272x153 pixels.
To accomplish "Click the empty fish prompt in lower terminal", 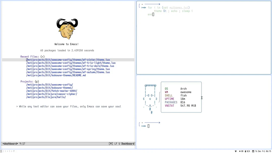I will (x=149, y=126).
